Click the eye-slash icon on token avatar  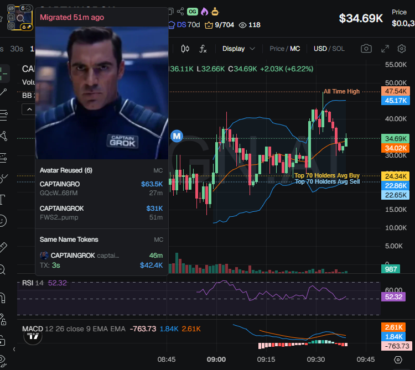(x=11, y=8)
